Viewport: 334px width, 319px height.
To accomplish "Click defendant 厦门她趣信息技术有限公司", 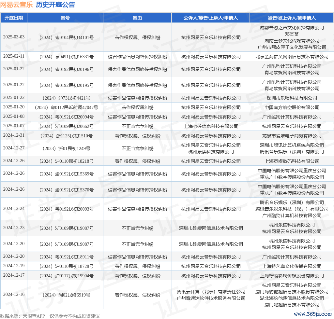I will [292, 305].
